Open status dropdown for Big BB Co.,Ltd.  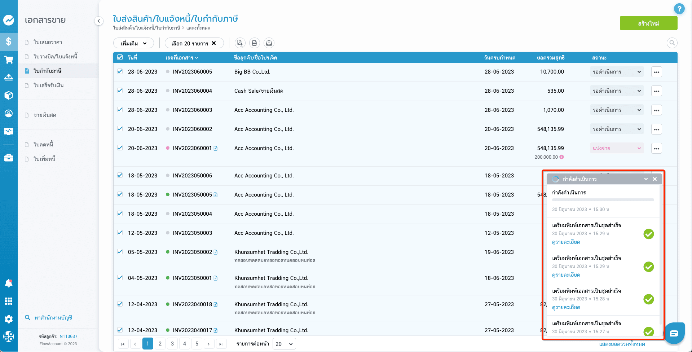tap(617, 72)
